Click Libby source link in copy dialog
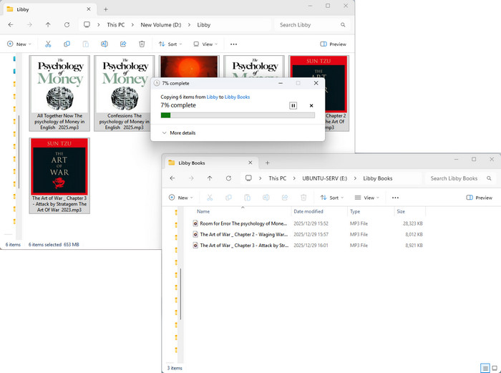This screenshot has width=501, height=373. [x=212, y=97]
